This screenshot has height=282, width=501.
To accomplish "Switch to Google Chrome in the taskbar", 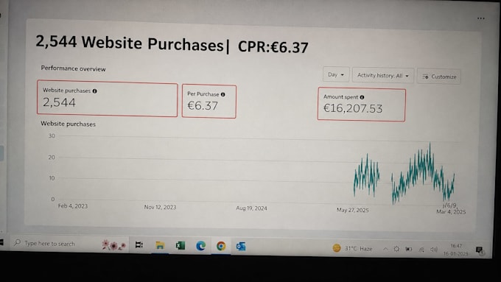I will (221, 246).
